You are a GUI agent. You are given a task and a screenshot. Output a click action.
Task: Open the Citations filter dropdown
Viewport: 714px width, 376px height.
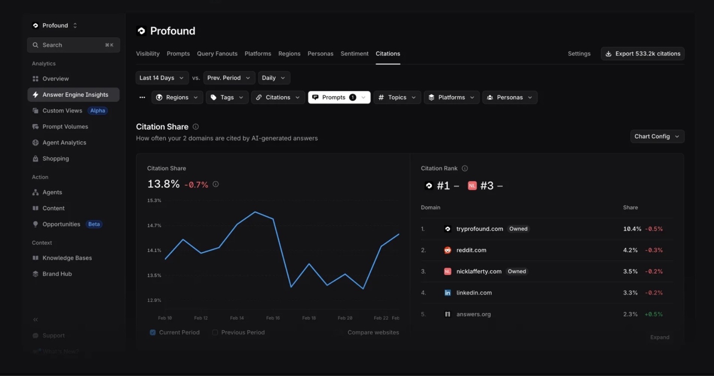pyautogui.click(x=278, y=97)
